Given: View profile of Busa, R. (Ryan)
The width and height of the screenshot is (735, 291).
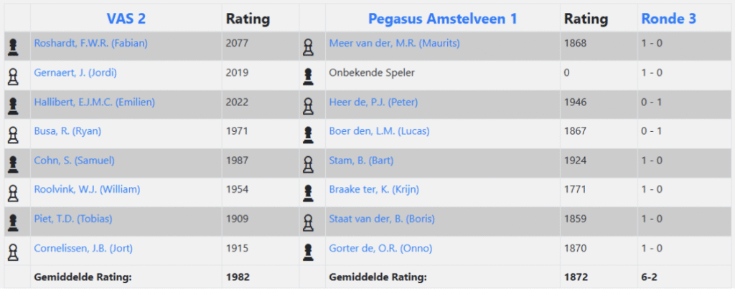Looking at the screenshot, I should (x=67, y=131).
